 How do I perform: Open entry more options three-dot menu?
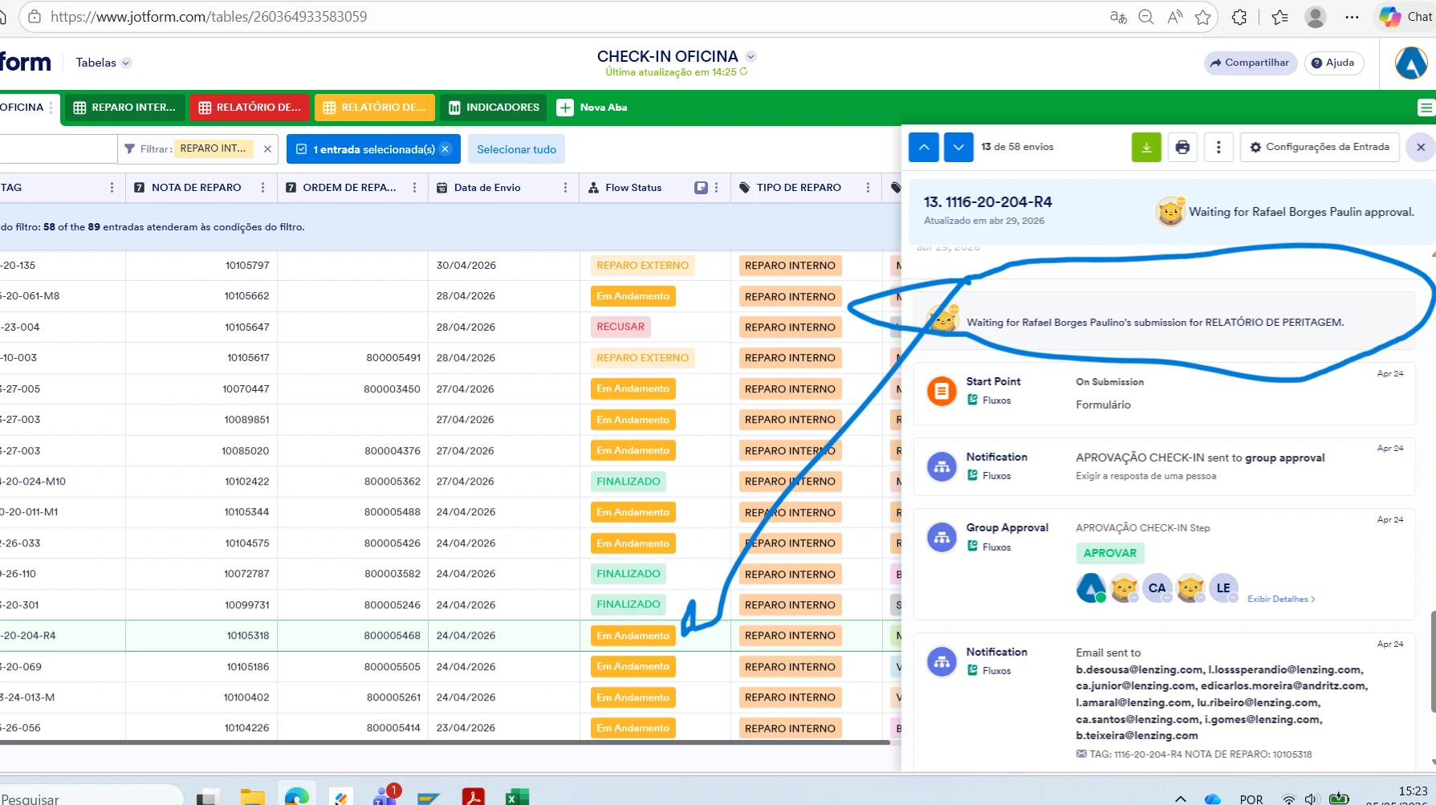click(1218, 148)
